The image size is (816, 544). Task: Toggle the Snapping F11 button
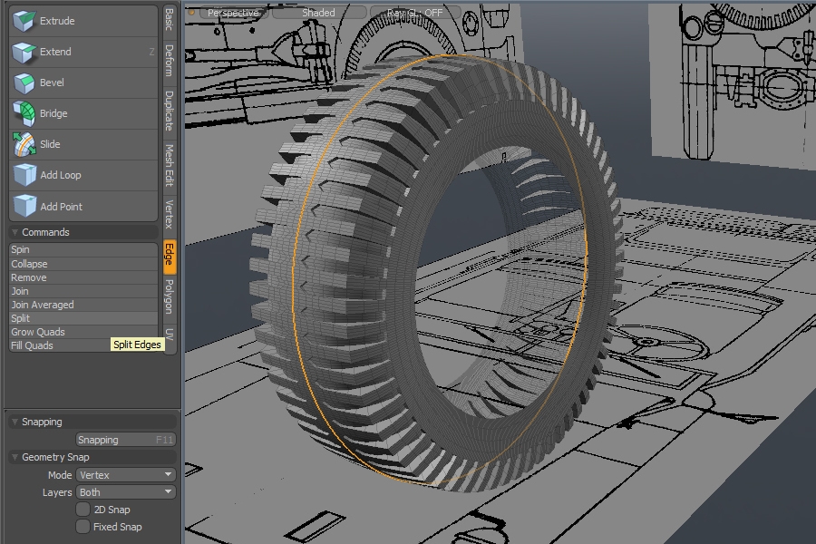point(125,440)
